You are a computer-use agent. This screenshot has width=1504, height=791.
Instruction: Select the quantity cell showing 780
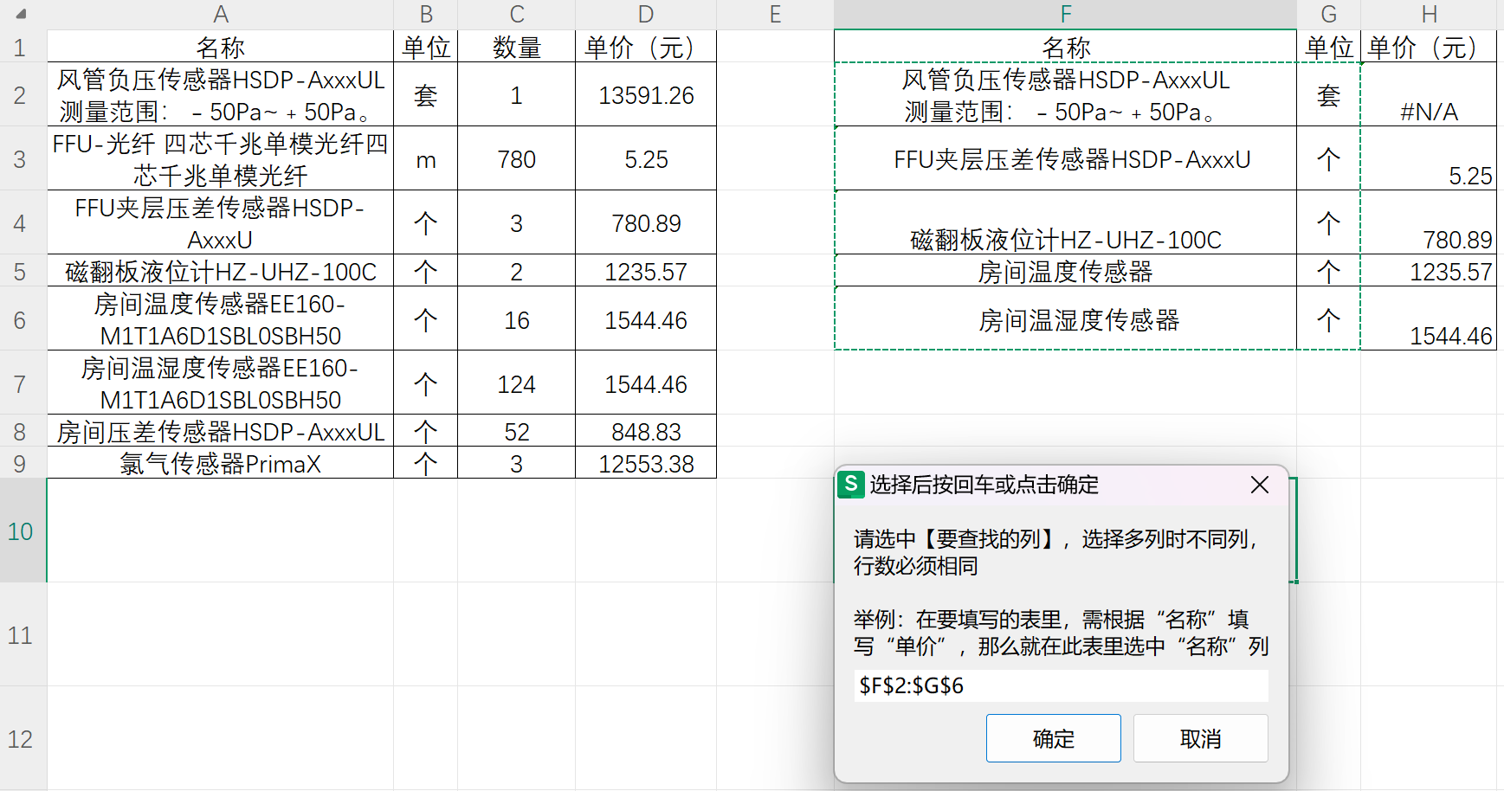coord(517,159)
